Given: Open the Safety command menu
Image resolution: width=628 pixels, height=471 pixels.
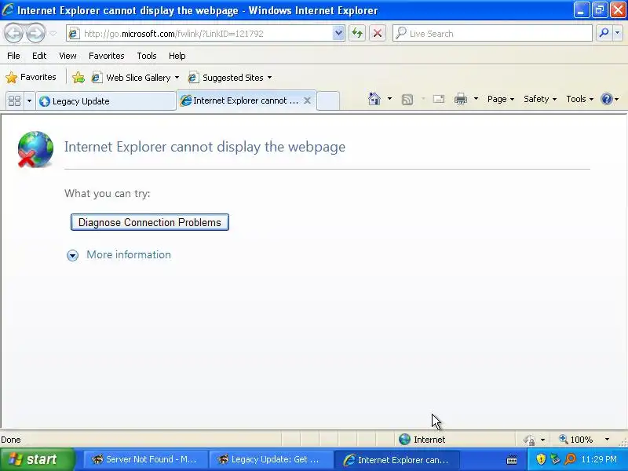Looking at the screenshot, I should click(540, 99).
